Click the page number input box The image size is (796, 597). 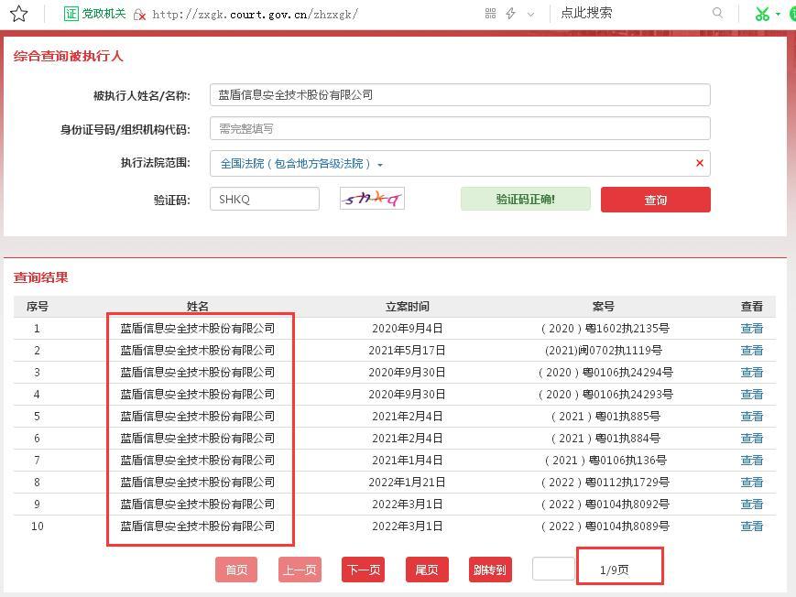(x=553, y=569)
